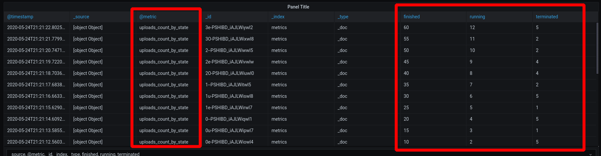Sort the table by _id column
The width and height of the screenshot is (601, 156).
(x=208, y=17)
